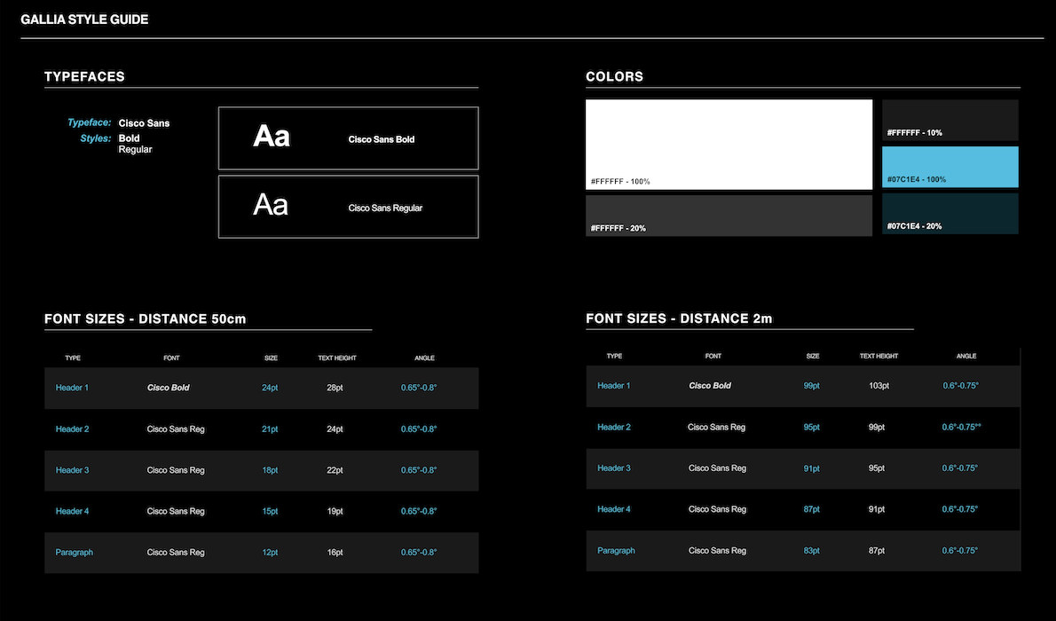
Task: Click the blue Styles: label
Action: click(96, 138)
